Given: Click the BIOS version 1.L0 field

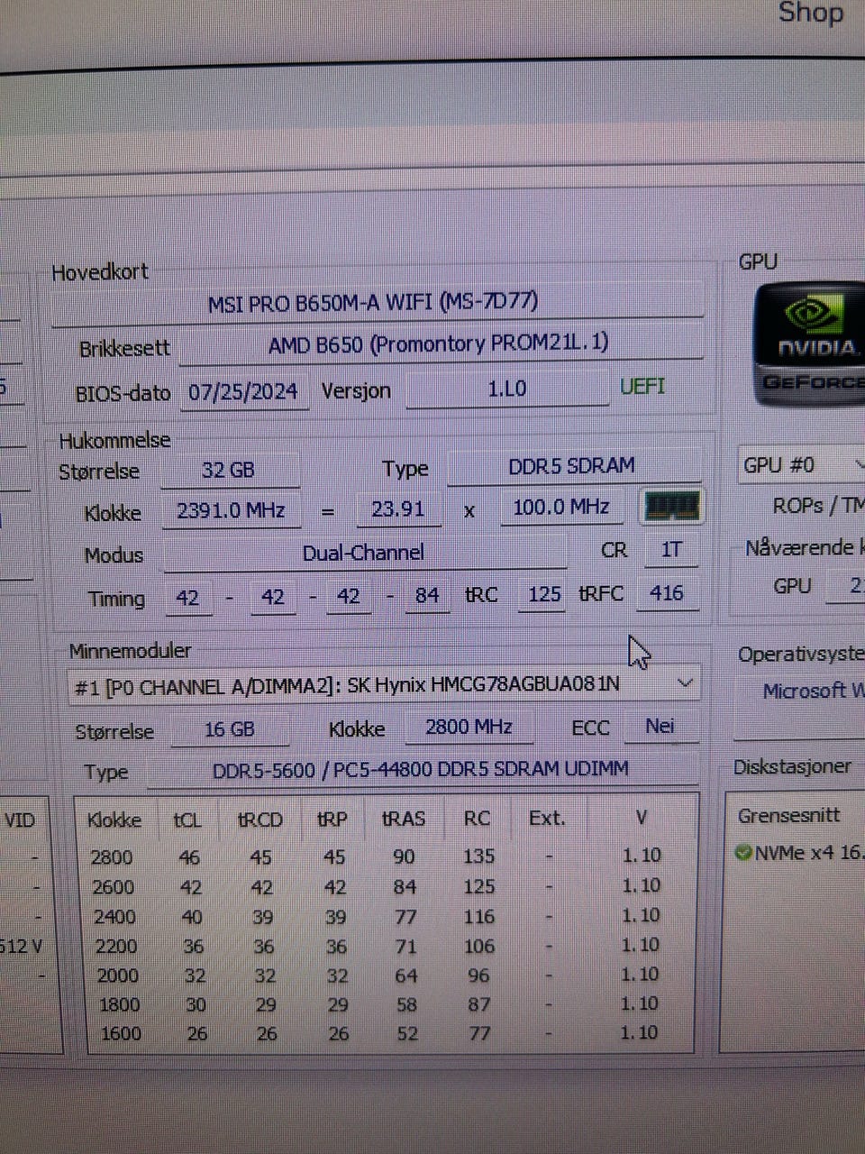Looking at the screenshot, I should [507, 389].
